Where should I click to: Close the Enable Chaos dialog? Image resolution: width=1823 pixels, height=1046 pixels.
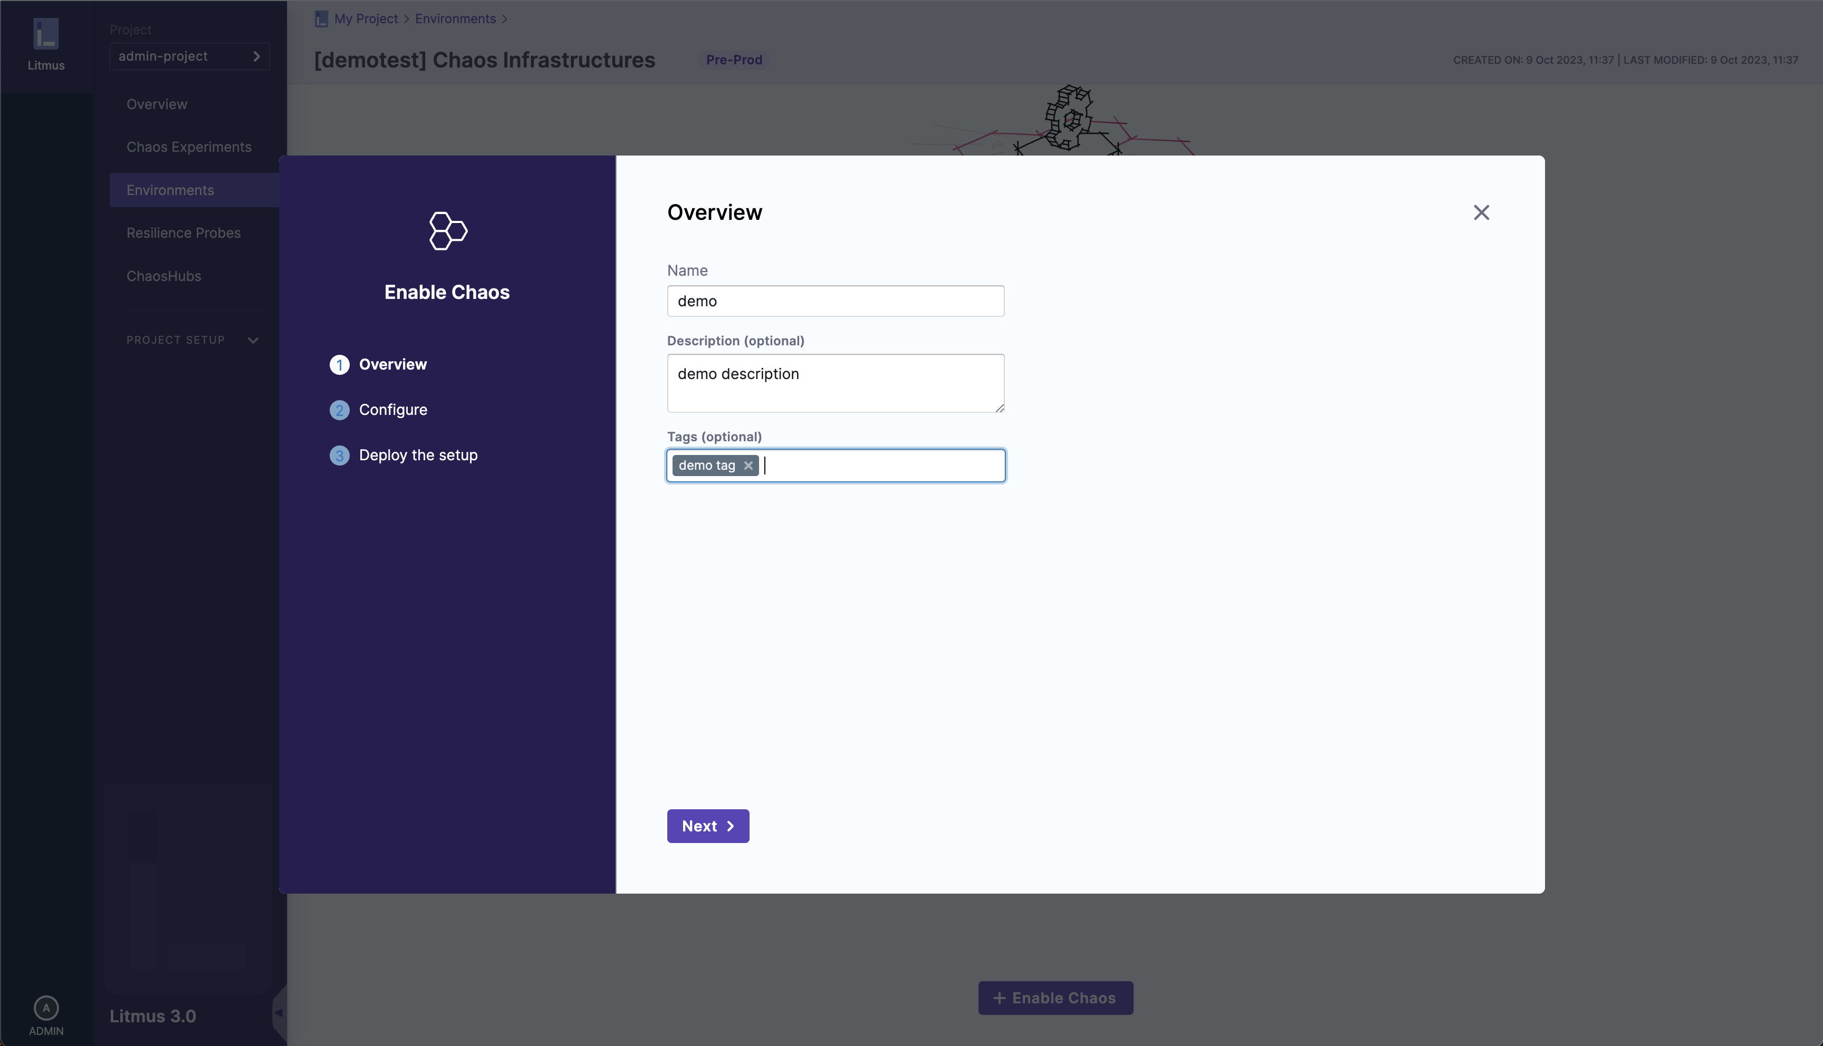point(1481,212)
